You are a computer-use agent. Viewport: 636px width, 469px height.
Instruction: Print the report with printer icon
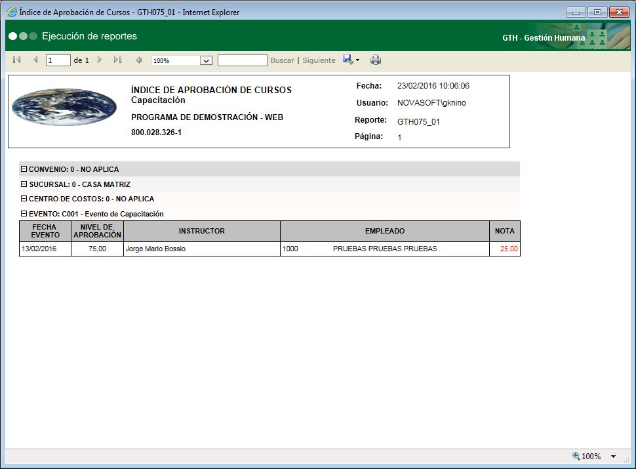(376, 60)
